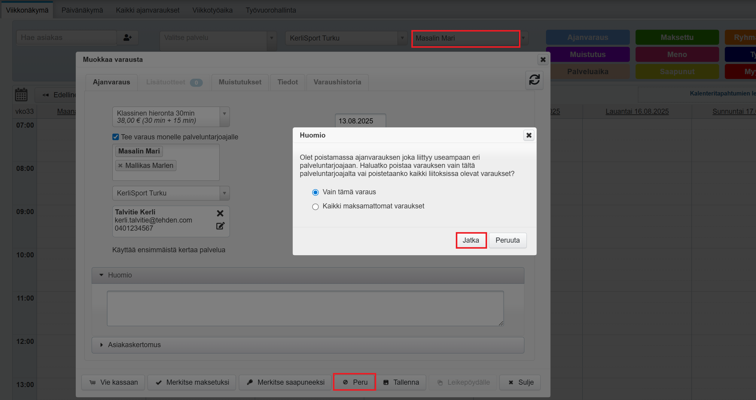The image size is (756, 400).
Task: Select the Vain tämä varaus option
Action: tap(315, 192)
